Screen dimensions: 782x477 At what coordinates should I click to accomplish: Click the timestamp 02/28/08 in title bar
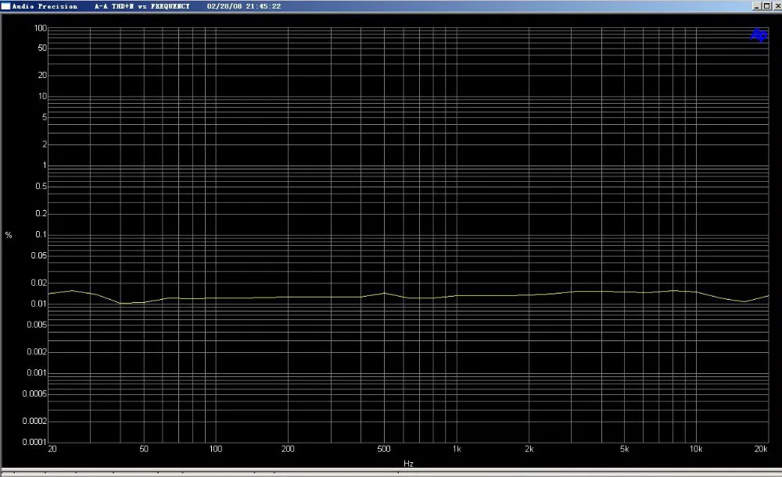224,6
